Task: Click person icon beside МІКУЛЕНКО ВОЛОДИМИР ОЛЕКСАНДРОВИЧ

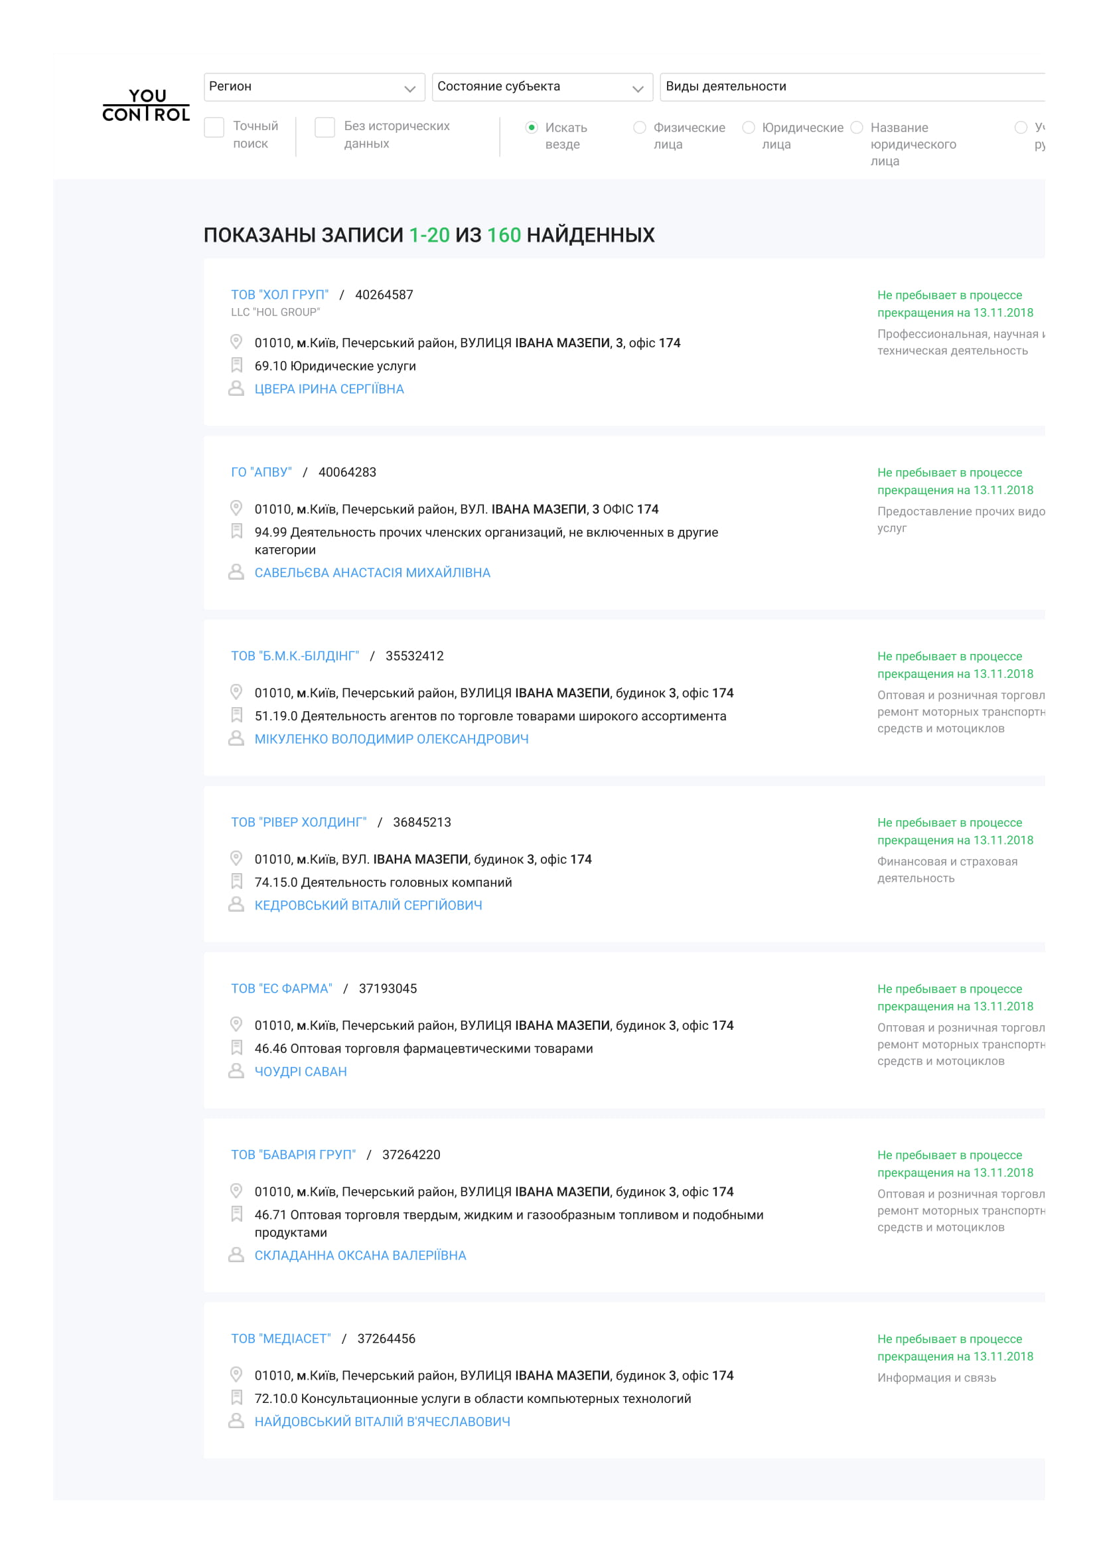Action: (x=236, y=738)
